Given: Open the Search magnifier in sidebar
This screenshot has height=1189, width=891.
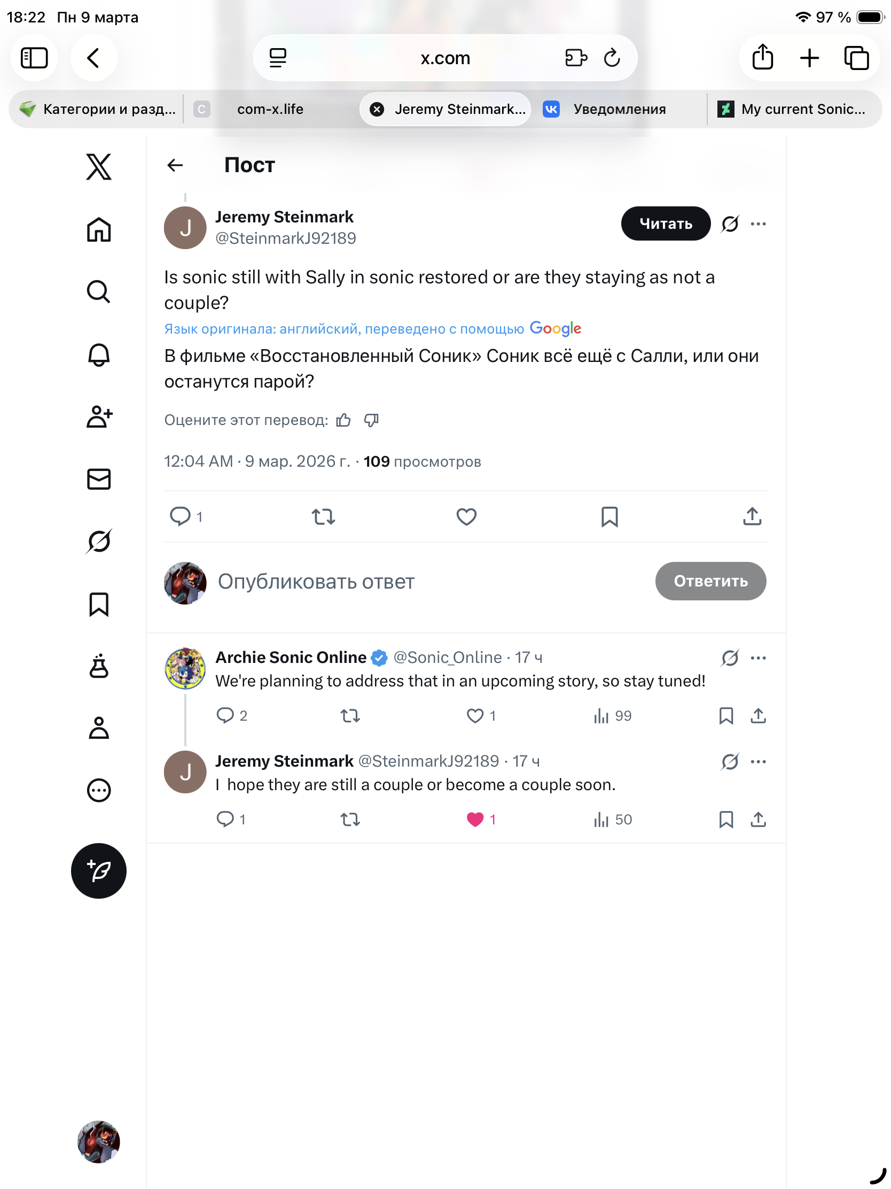Looking at the screenshot, I should (99, 292).
